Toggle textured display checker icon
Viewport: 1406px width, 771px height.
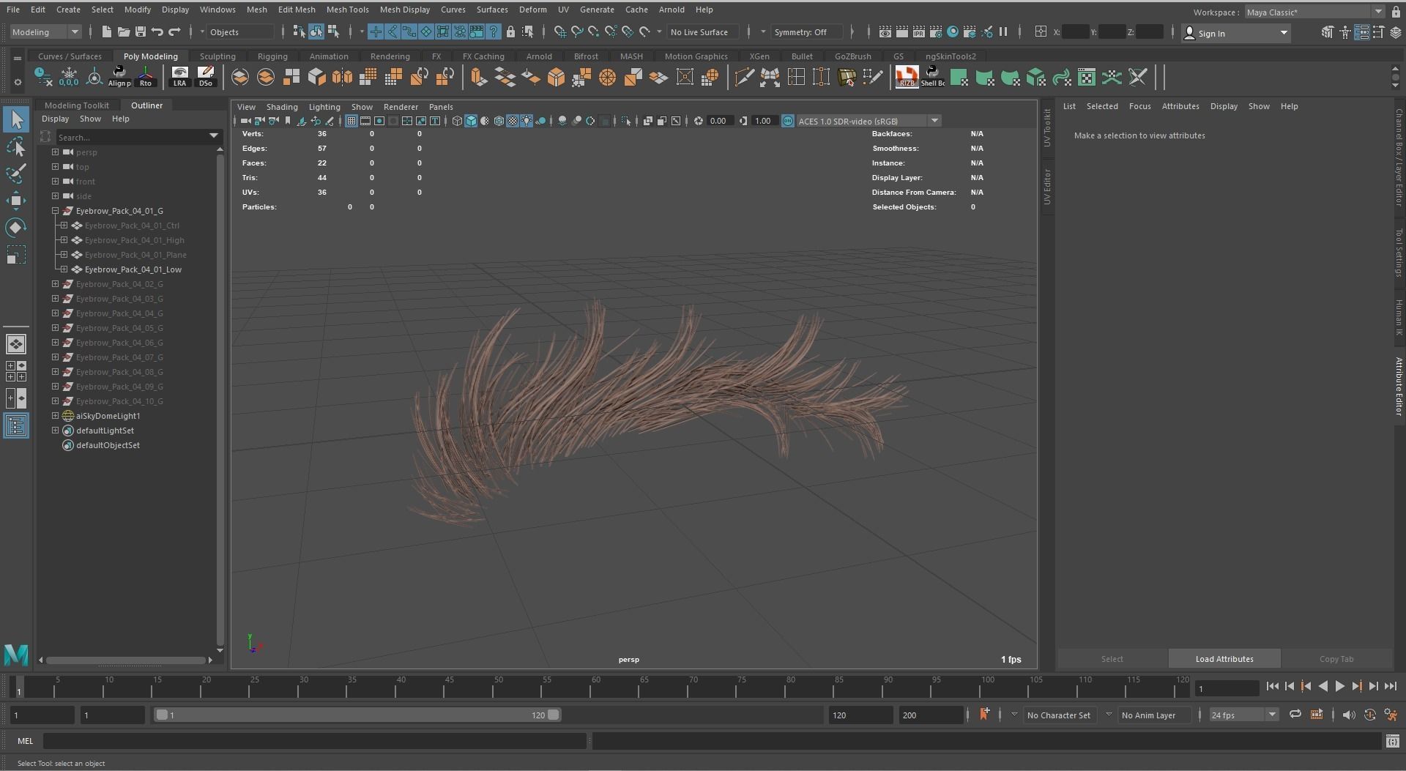click(513, 121)
